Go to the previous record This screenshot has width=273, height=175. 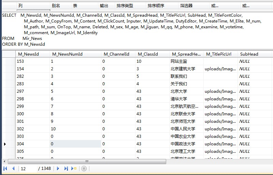[x=13, y=169]
